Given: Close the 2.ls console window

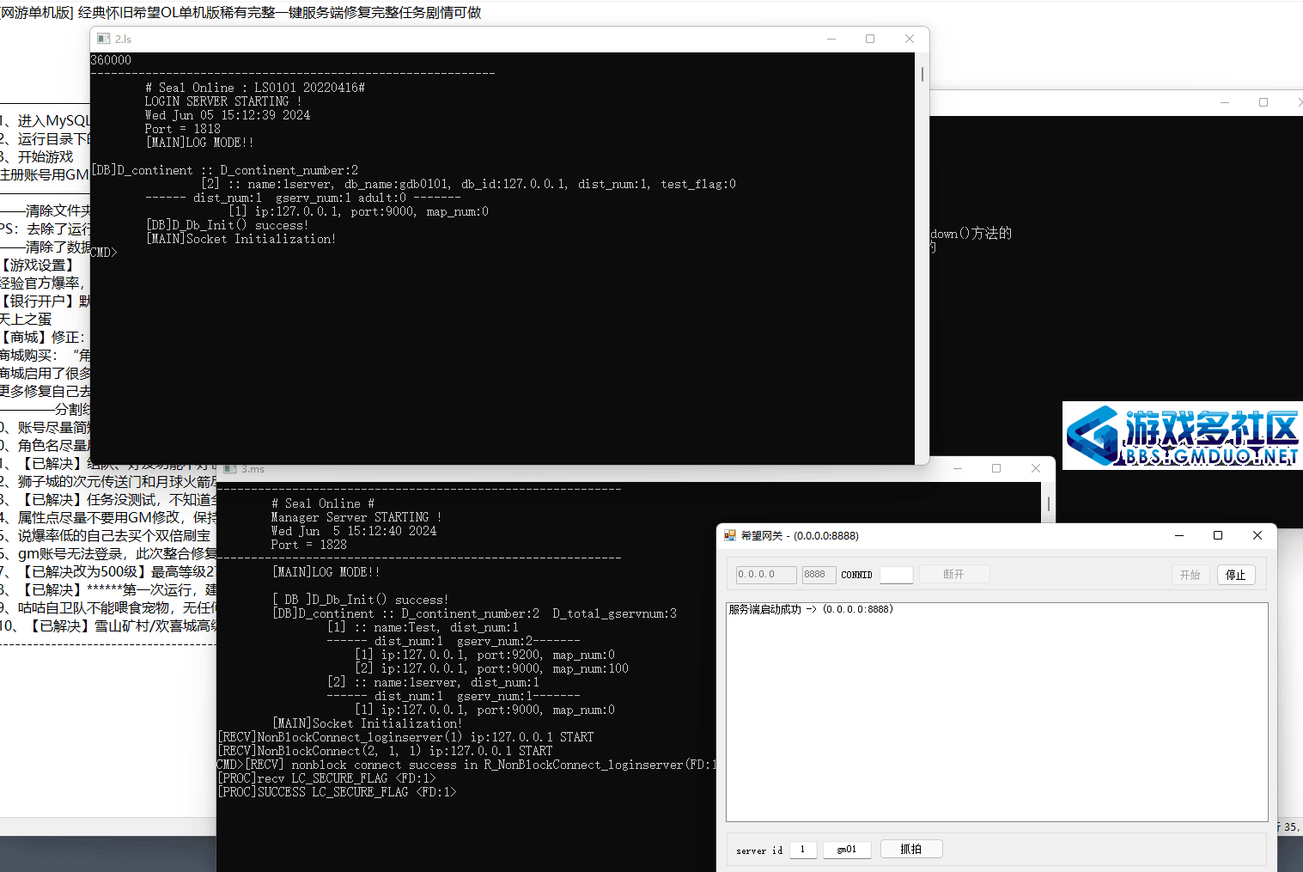Looking at the screenshot, I should click(910, 39).
